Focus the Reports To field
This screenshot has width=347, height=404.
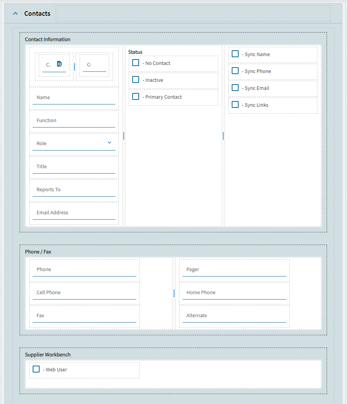74,190
